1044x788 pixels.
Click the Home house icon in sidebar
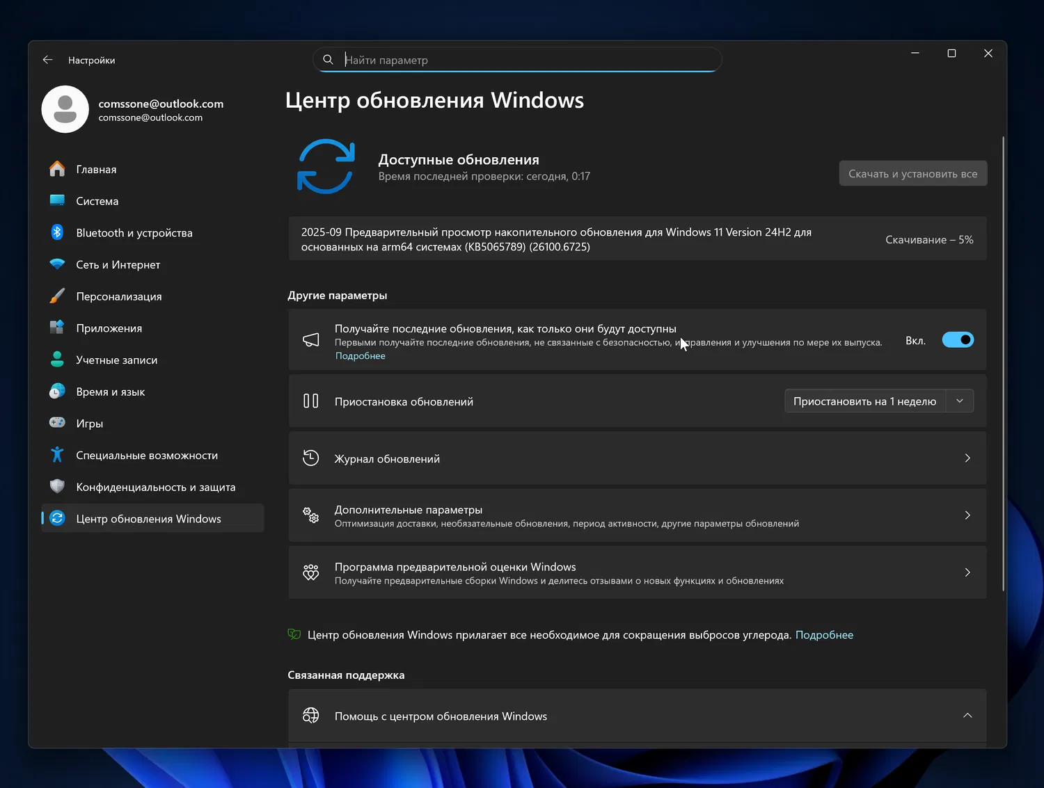tap(57, 169)
